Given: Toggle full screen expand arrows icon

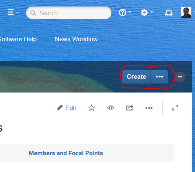Looking at the screenshot, I should [175, 108].
